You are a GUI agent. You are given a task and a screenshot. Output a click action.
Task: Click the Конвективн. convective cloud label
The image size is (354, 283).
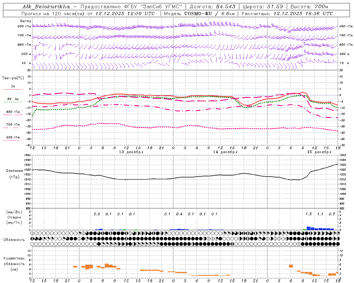pyautogui.click(x=14, y=258)
